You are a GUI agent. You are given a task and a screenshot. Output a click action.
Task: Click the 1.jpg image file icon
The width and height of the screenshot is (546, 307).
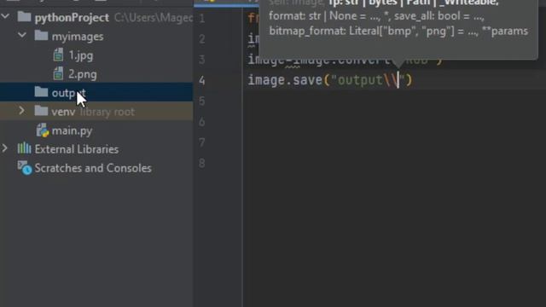[58, 55]
